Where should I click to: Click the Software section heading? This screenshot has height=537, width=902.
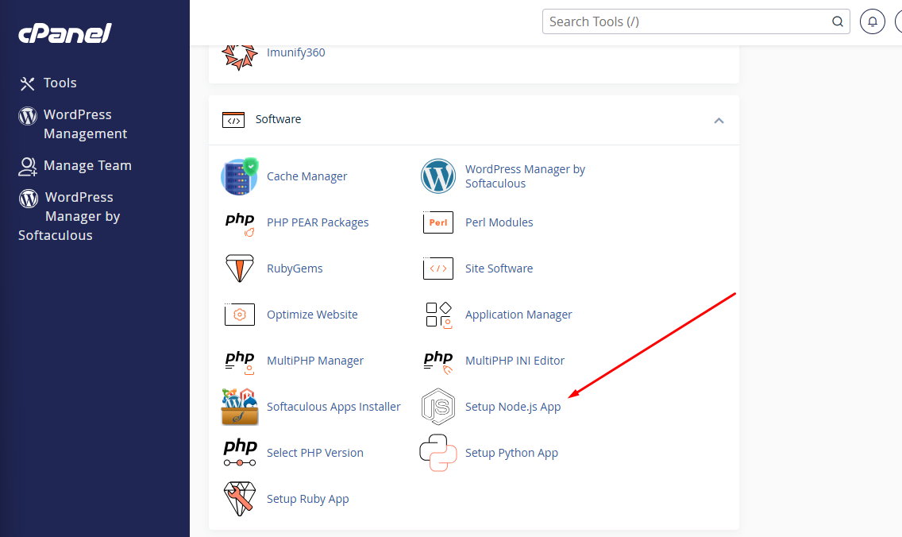coord(278,119)
